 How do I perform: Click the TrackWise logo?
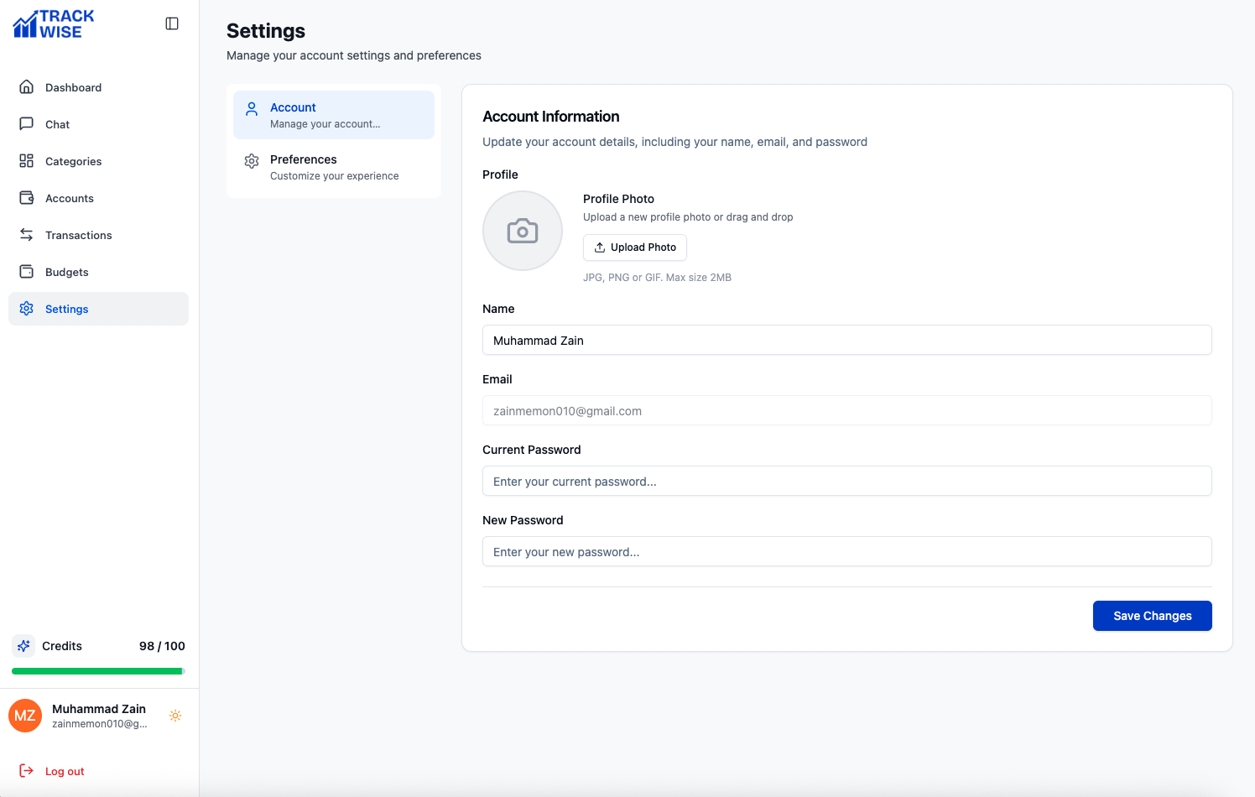point(52,23)
